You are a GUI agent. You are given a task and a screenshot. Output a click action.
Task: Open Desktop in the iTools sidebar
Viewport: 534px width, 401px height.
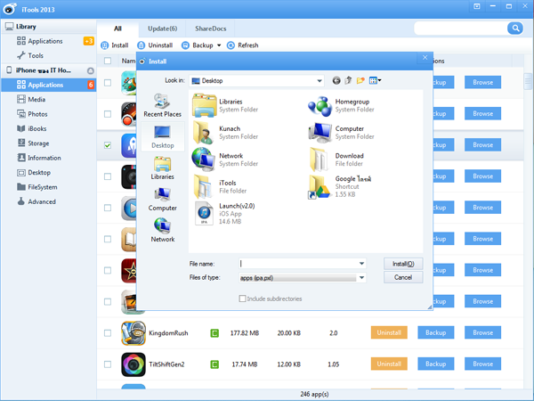[48, 173]
